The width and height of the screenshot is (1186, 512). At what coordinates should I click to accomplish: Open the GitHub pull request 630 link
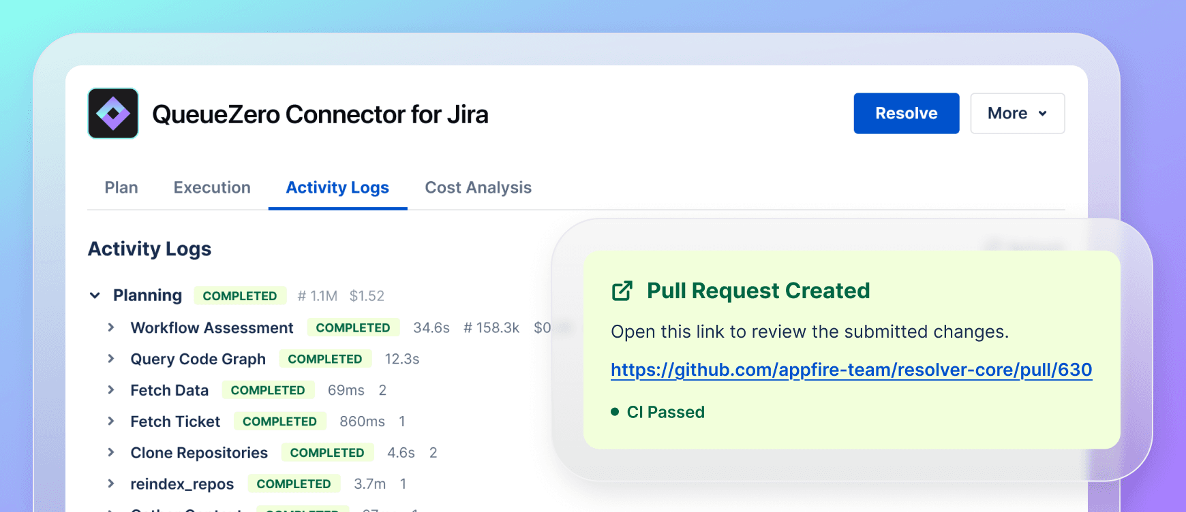(x=851, y=370)
